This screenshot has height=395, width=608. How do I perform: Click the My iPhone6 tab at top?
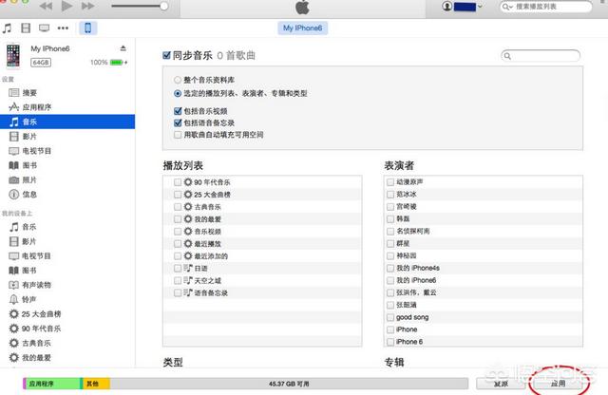[303, 28]
